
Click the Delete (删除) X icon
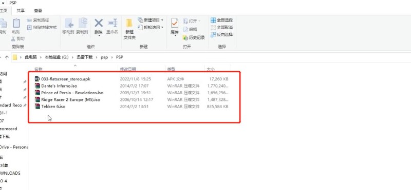tap(99, 23)
